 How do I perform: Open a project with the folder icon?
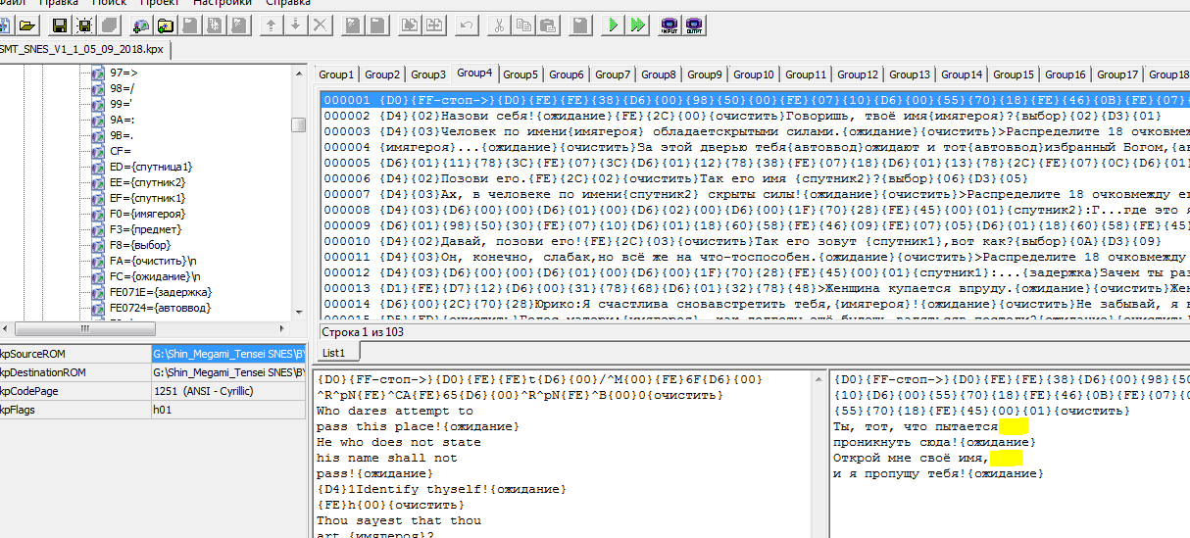click(27, 24)
